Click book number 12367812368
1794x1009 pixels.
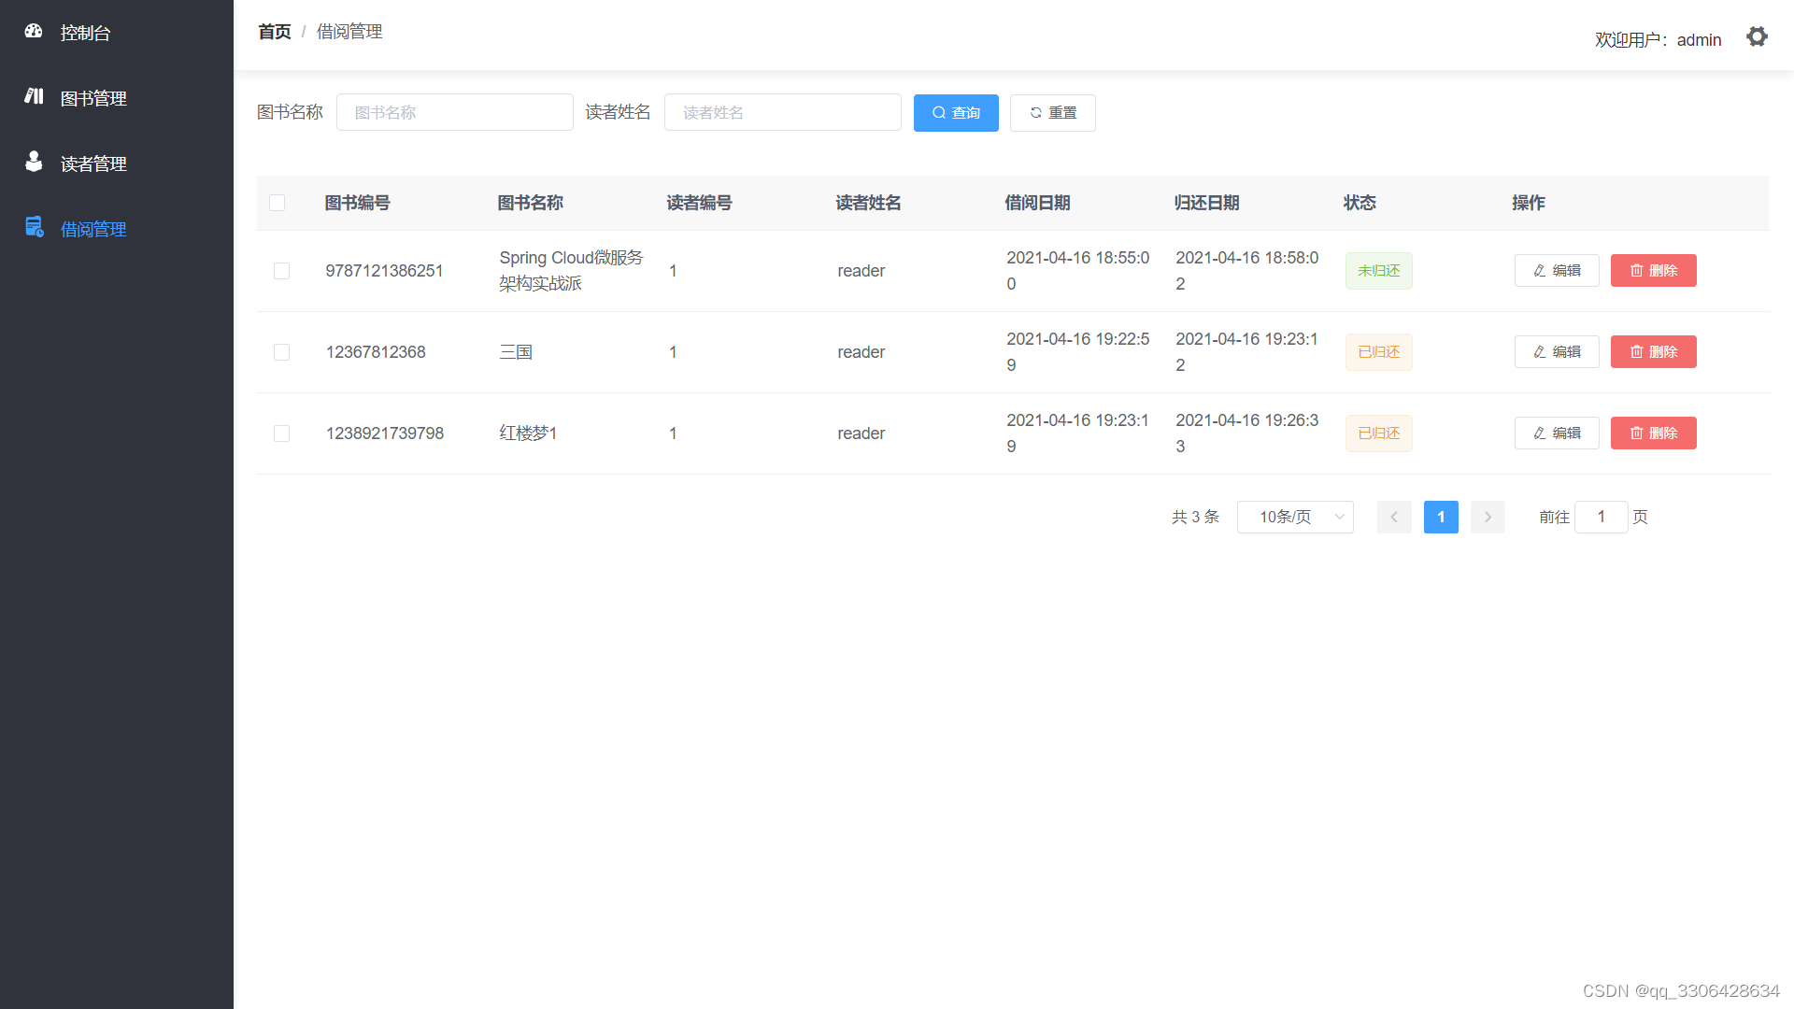click(376, 352)
